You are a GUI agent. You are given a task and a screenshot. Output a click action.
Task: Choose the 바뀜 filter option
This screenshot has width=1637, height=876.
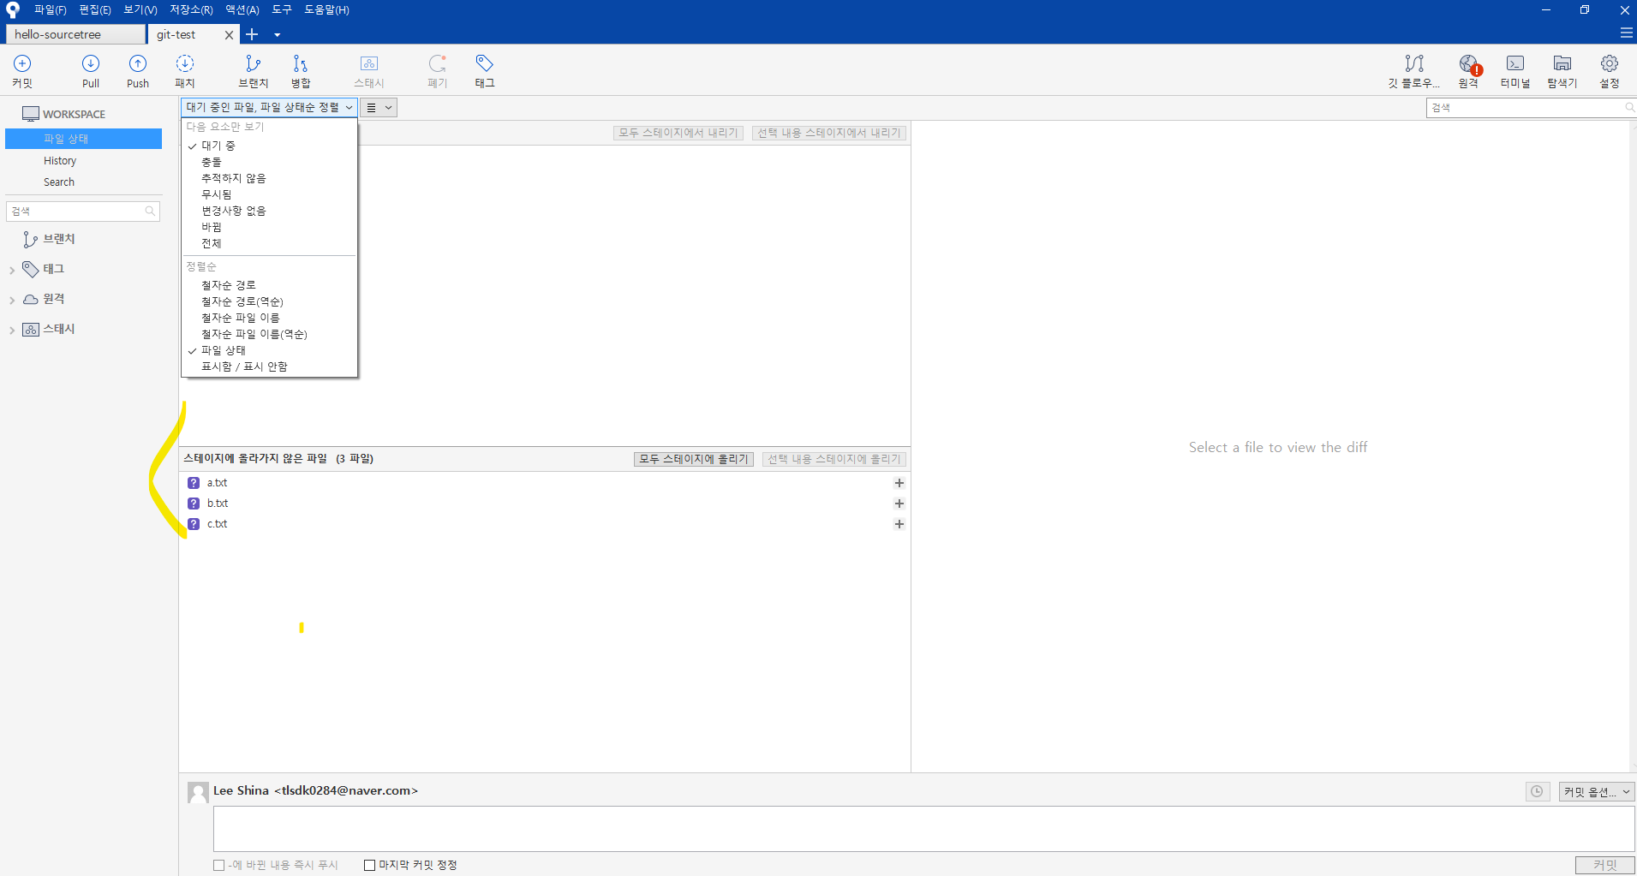point(269,227)
